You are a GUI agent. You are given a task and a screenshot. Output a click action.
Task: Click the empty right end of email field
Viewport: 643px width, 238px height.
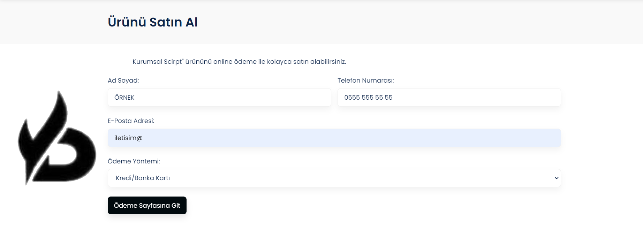tap(523, 138)
